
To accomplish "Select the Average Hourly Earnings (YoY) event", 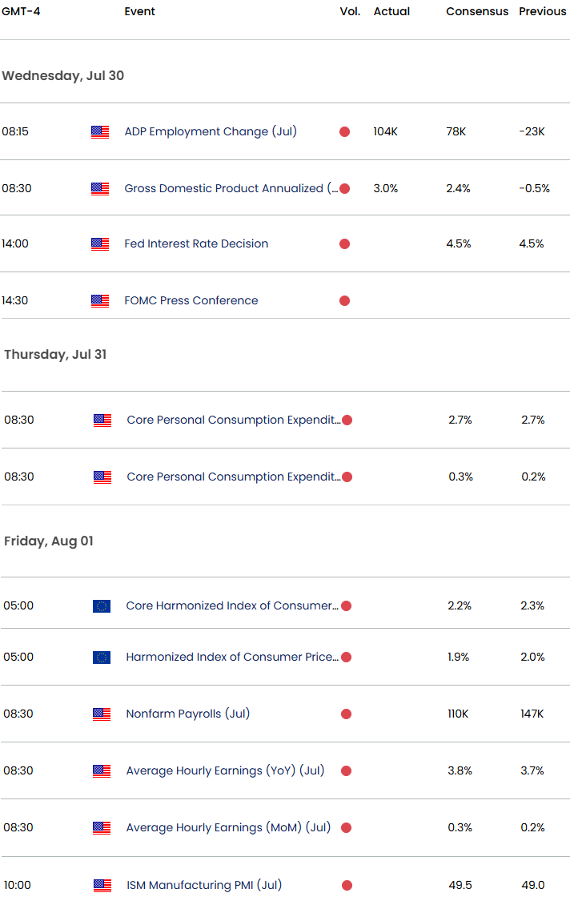I will tap(225, 770).
